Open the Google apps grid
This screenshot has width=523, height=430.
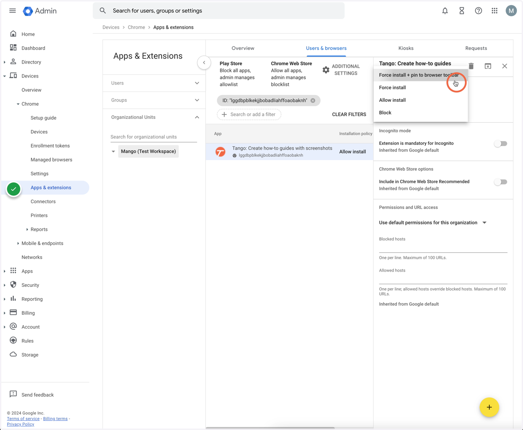click(495, 11)
